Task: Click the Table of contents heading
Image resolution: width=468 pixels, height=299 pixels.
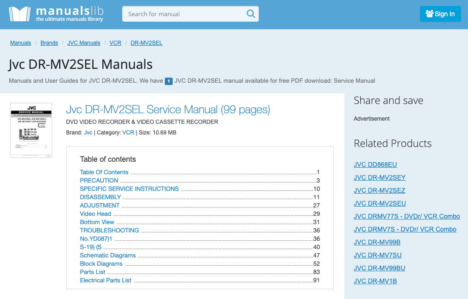Action: [108, 159]
